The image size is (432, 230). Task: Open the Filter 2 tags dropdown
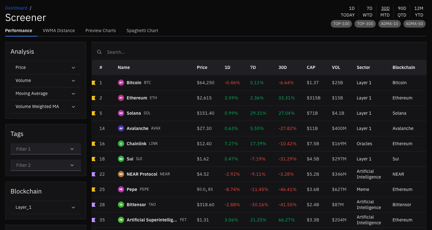46,165
